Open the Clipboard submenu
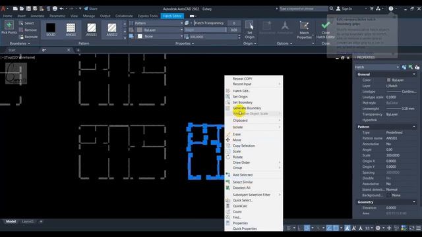 coord(253,120)
